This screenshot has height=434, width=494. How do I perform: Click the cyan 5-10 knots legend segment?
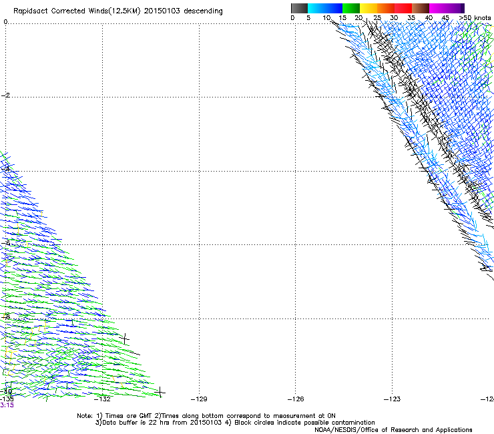(316, 8)
